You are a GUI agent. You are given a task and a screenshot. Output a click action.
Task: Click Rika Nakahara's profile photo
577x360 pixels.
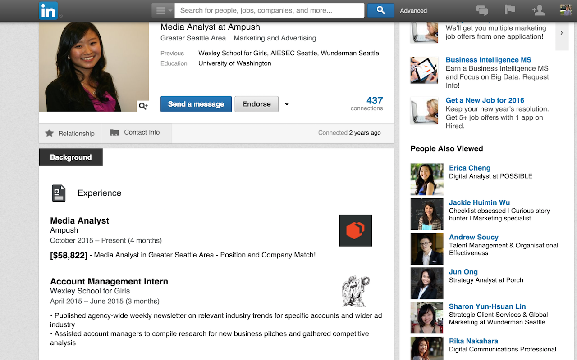pos(427,348)
